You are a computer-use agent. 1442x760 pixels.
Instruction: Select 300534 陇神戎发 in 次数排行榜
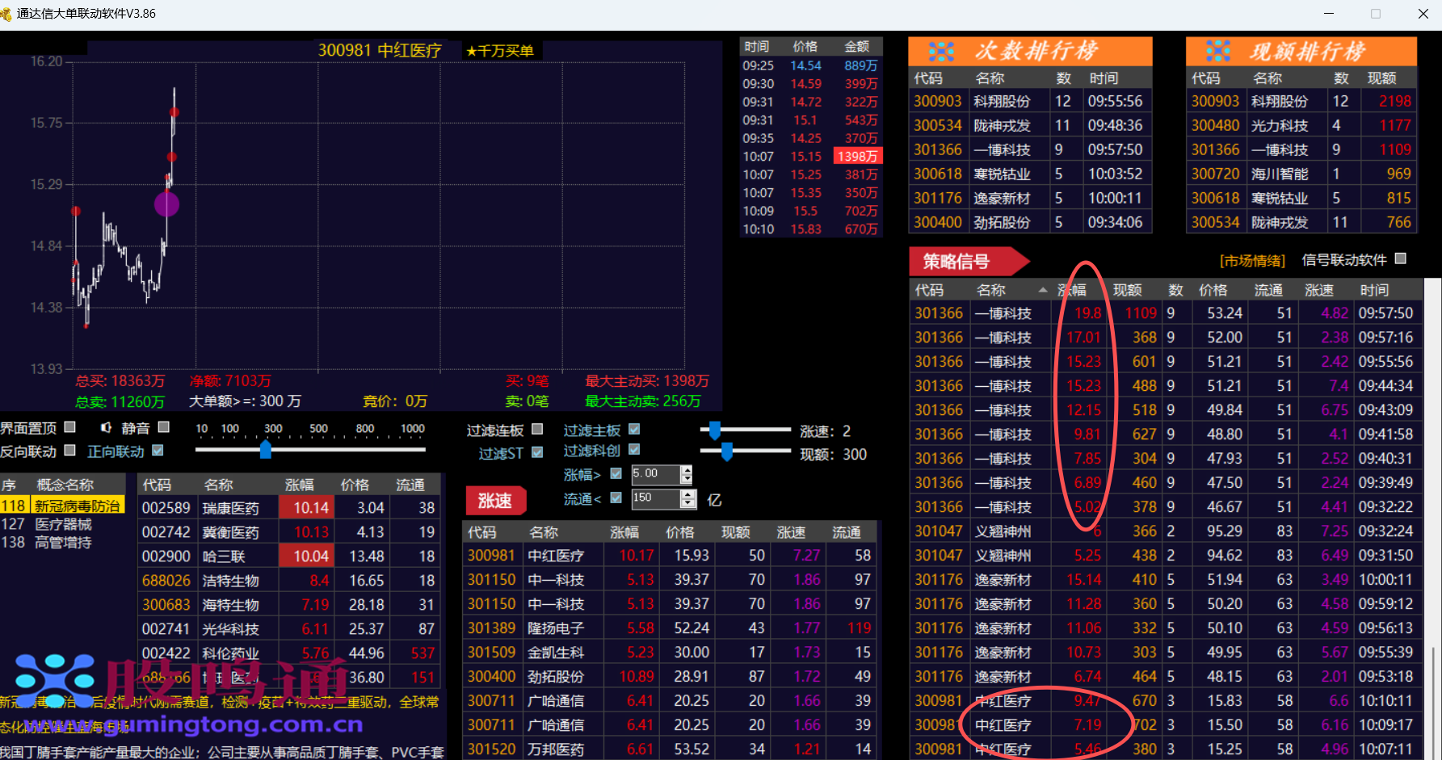point(1030,125)
